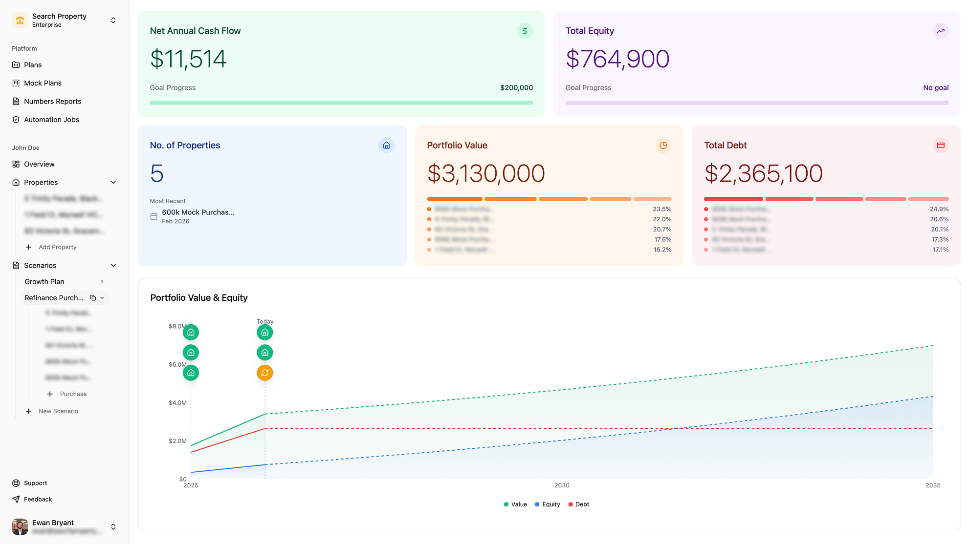Toggle the Debt series in the chart legend
The width and height of the screenshot is (969, 544).
(578, 504)
